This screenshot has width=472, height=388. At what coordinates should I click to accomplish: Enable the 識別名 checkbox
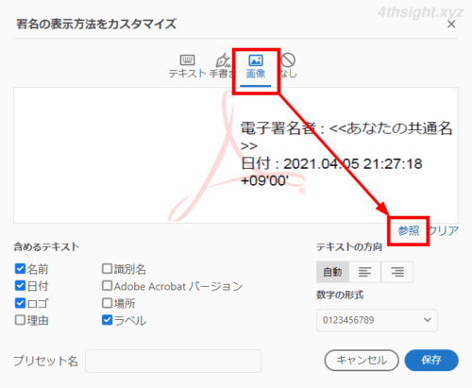pyautogui.click(x=108, y=269)
